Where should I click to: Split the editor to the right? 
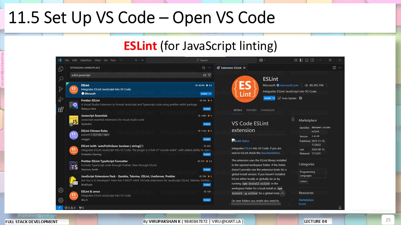pos(334,67)
